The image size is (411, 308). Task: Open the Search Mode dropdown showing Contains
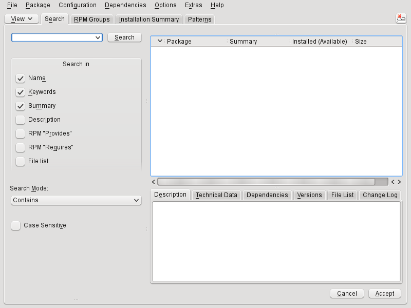tap(76, 200)
